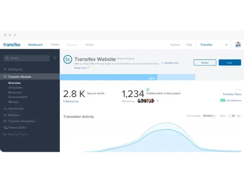The height and width of the screenshot is (183, 244).
Task: Click the 1,234 collaborators figure
Action: coord(133,94)
